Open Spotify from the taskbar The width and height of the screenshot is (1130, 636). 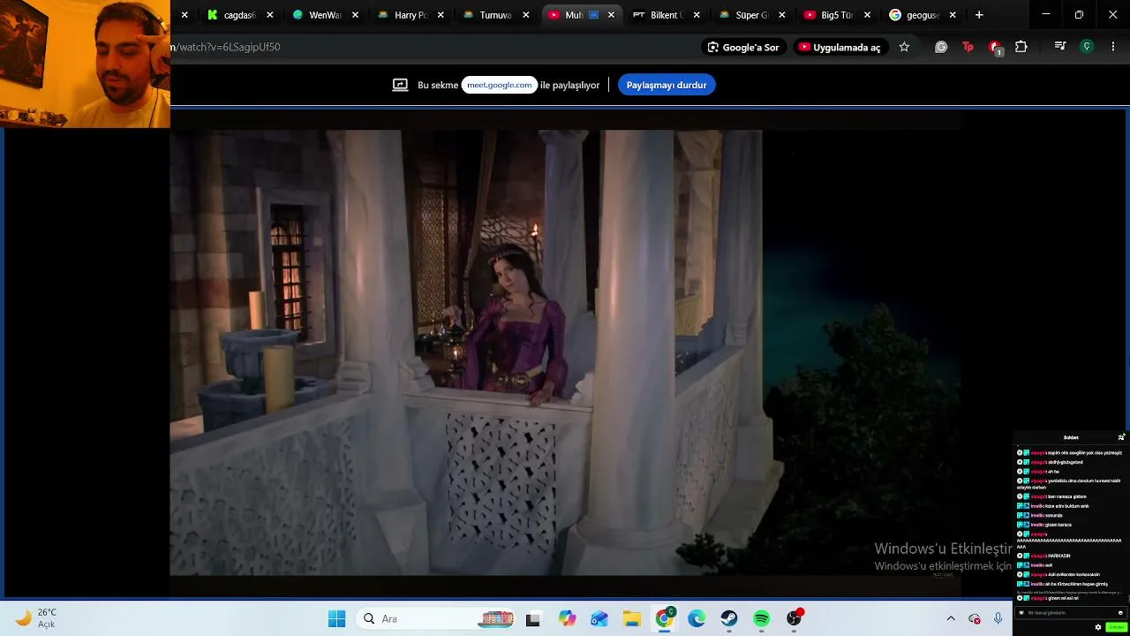coord(762,619)
